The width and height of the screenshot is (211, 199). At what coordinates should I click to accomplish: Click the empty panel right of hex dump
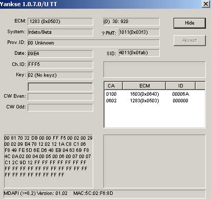pos(155,161)
